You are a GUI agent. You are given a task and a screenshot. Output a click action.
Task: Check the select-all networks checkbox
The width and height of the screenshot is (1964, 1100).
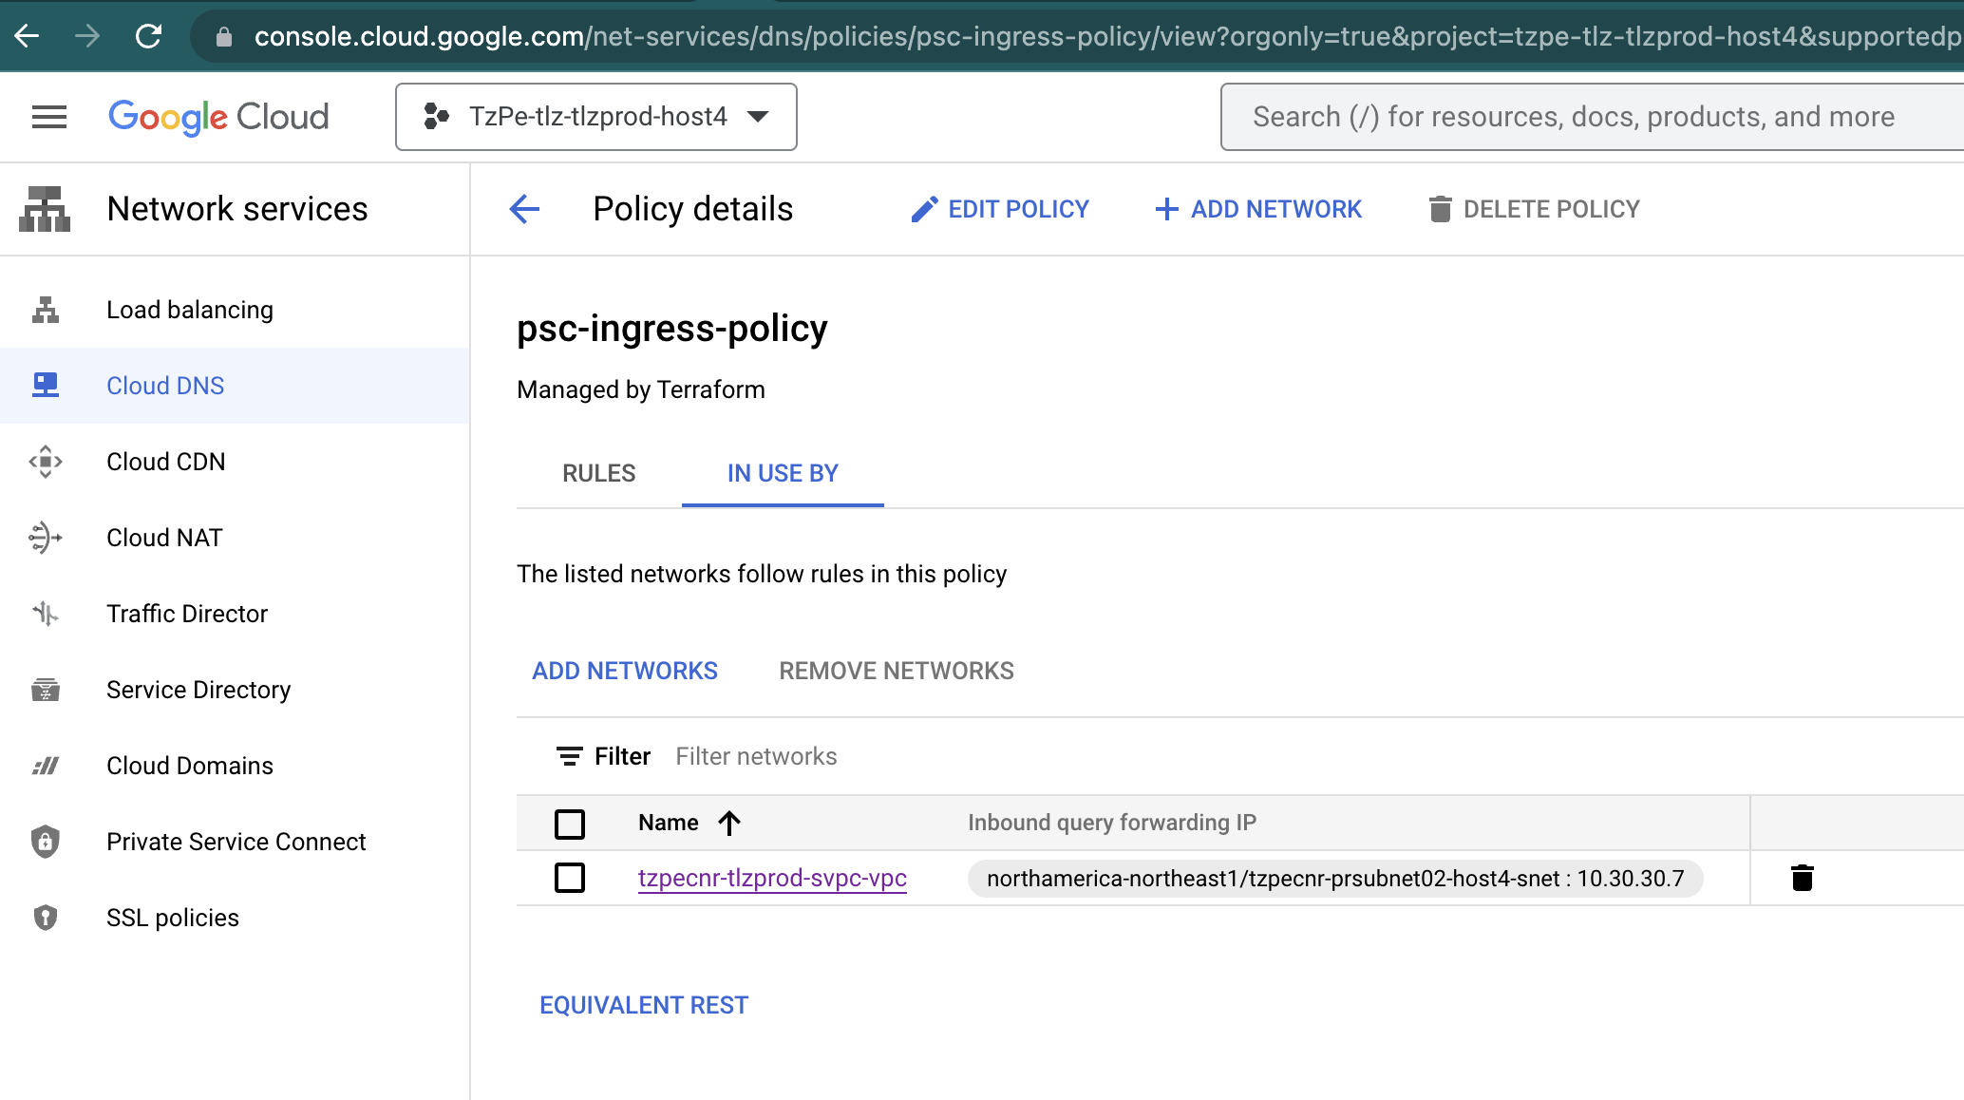coord(570,824)
